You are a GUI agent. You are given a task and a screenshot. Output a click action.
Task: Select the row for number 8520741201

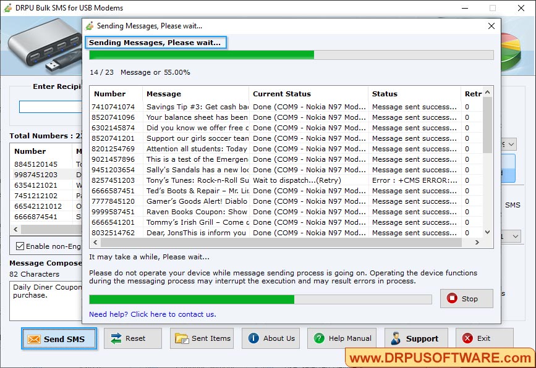pos(286,138)
